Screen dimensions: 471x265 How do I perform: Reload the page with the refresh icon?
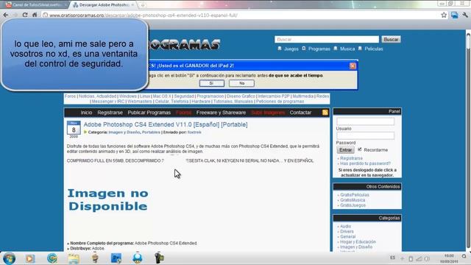(25, 15)
